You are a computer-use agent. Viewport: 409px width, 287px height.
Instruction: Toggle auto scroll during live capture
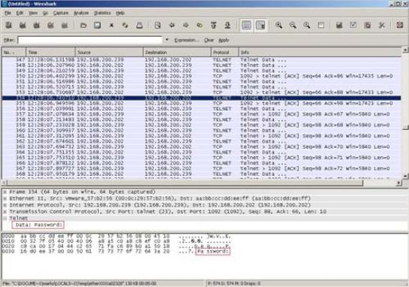pos(260,26)
